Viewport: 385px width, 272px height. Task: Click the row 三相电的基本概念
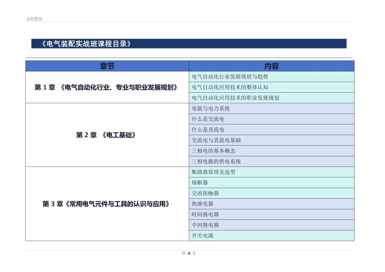272,150
